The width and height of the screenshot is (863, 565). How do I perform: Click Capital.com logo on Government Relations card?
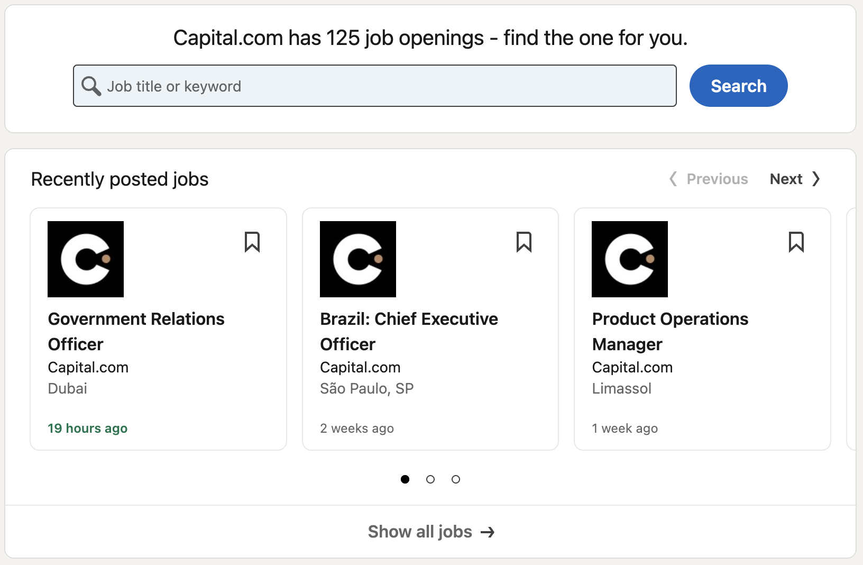(86, 259)
